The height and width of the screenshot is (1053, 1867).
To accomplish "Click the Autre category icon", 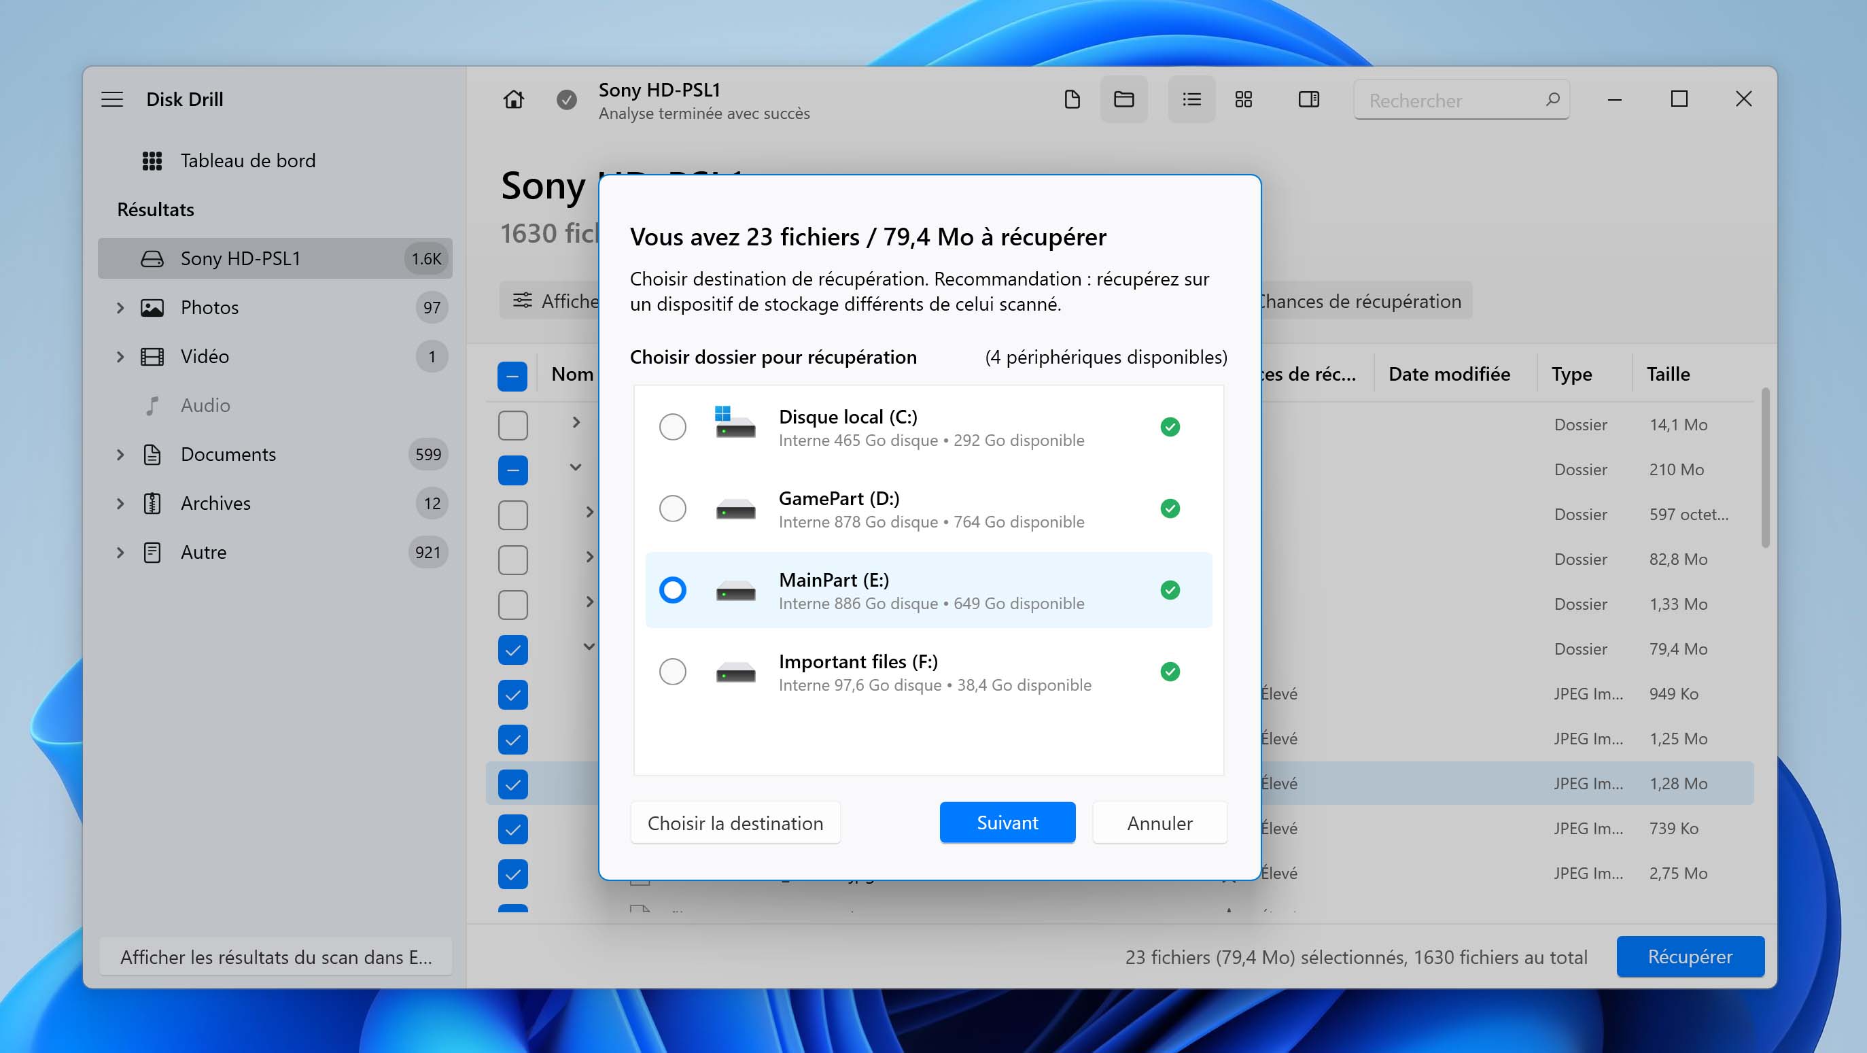I will coord(152,552).
